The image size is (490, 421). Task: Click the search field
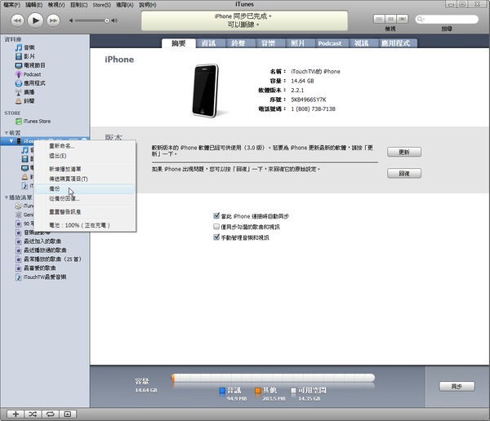447,20
